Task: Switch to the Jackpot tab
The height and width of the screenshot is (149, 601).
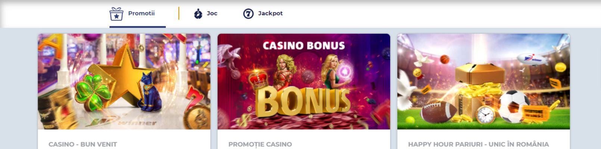Action: [x=263, y=14]
